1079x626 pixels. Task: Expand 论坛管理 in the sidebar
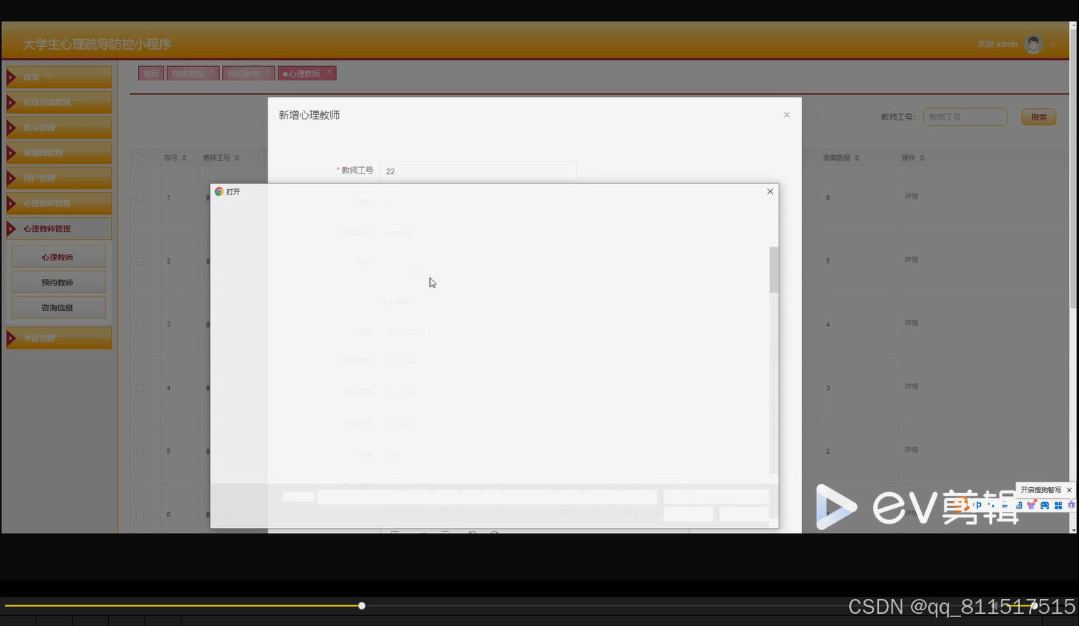coord(58,128)
